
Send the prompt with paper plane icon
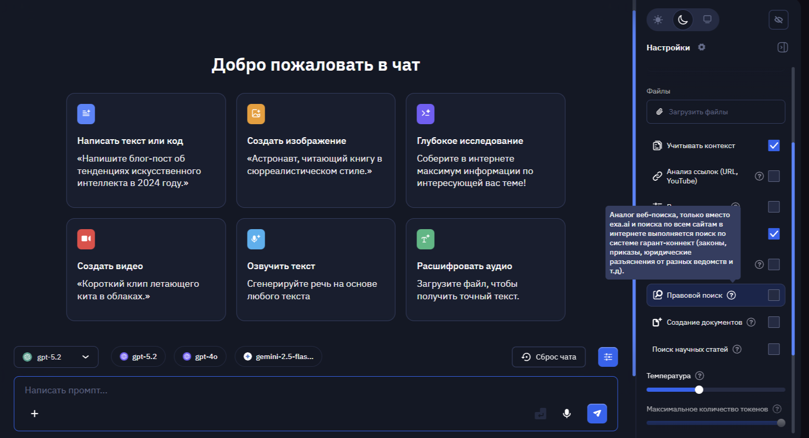[x=597, y=414]
